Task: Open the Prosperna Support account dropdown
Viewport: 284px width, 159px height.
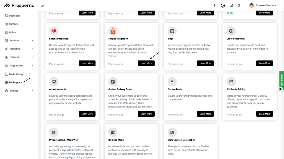Action: click(x=262, y=6)
